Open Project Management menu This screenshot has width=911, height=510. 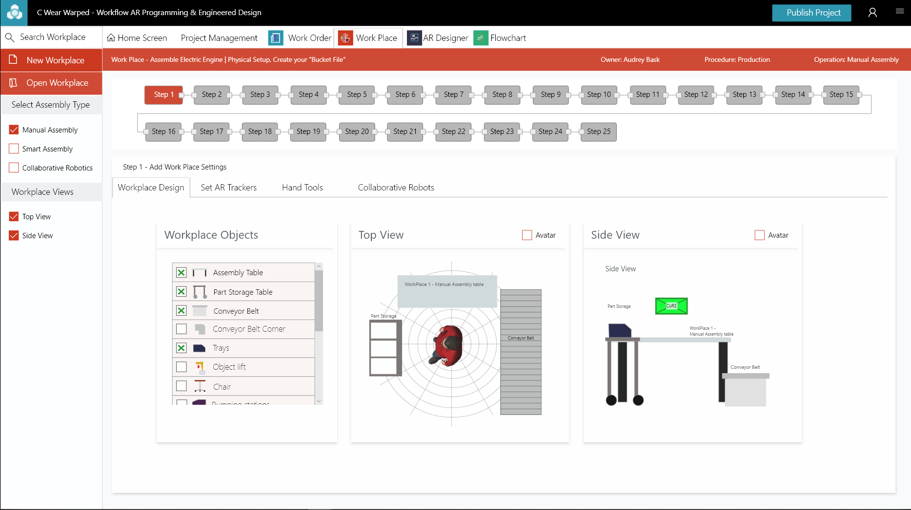(219, 38)
